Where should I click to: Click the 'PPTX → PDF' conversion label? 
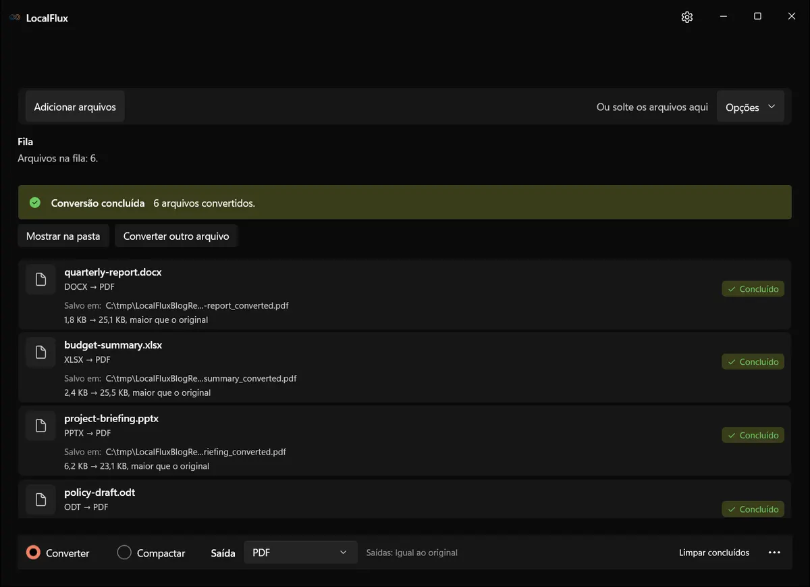[x=88, y=433]
